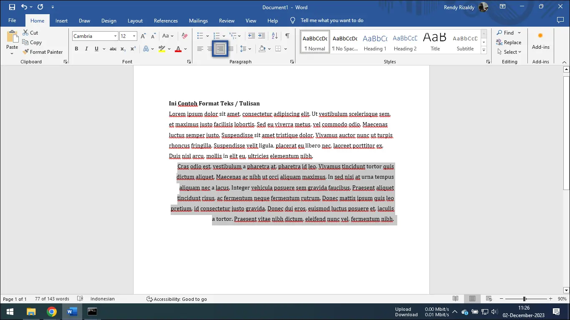Toggle show/hide paragraph marks
Screen dimensions: 570x320
(x=287, y=35)
